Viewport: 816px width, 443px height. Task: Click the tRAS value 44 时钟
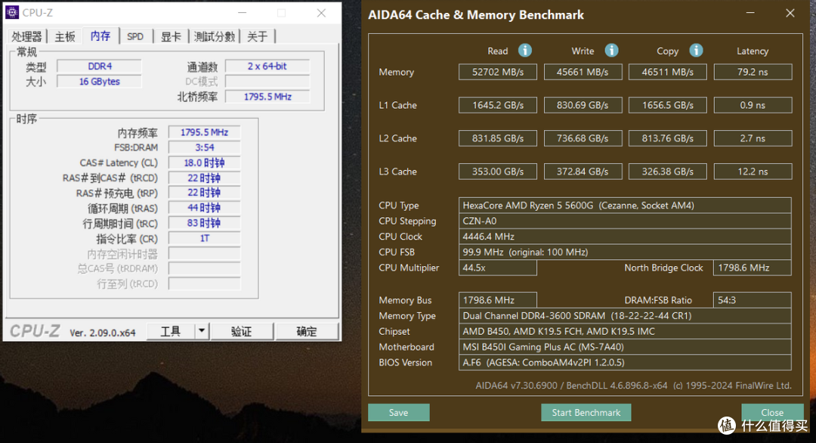[205, 208]
